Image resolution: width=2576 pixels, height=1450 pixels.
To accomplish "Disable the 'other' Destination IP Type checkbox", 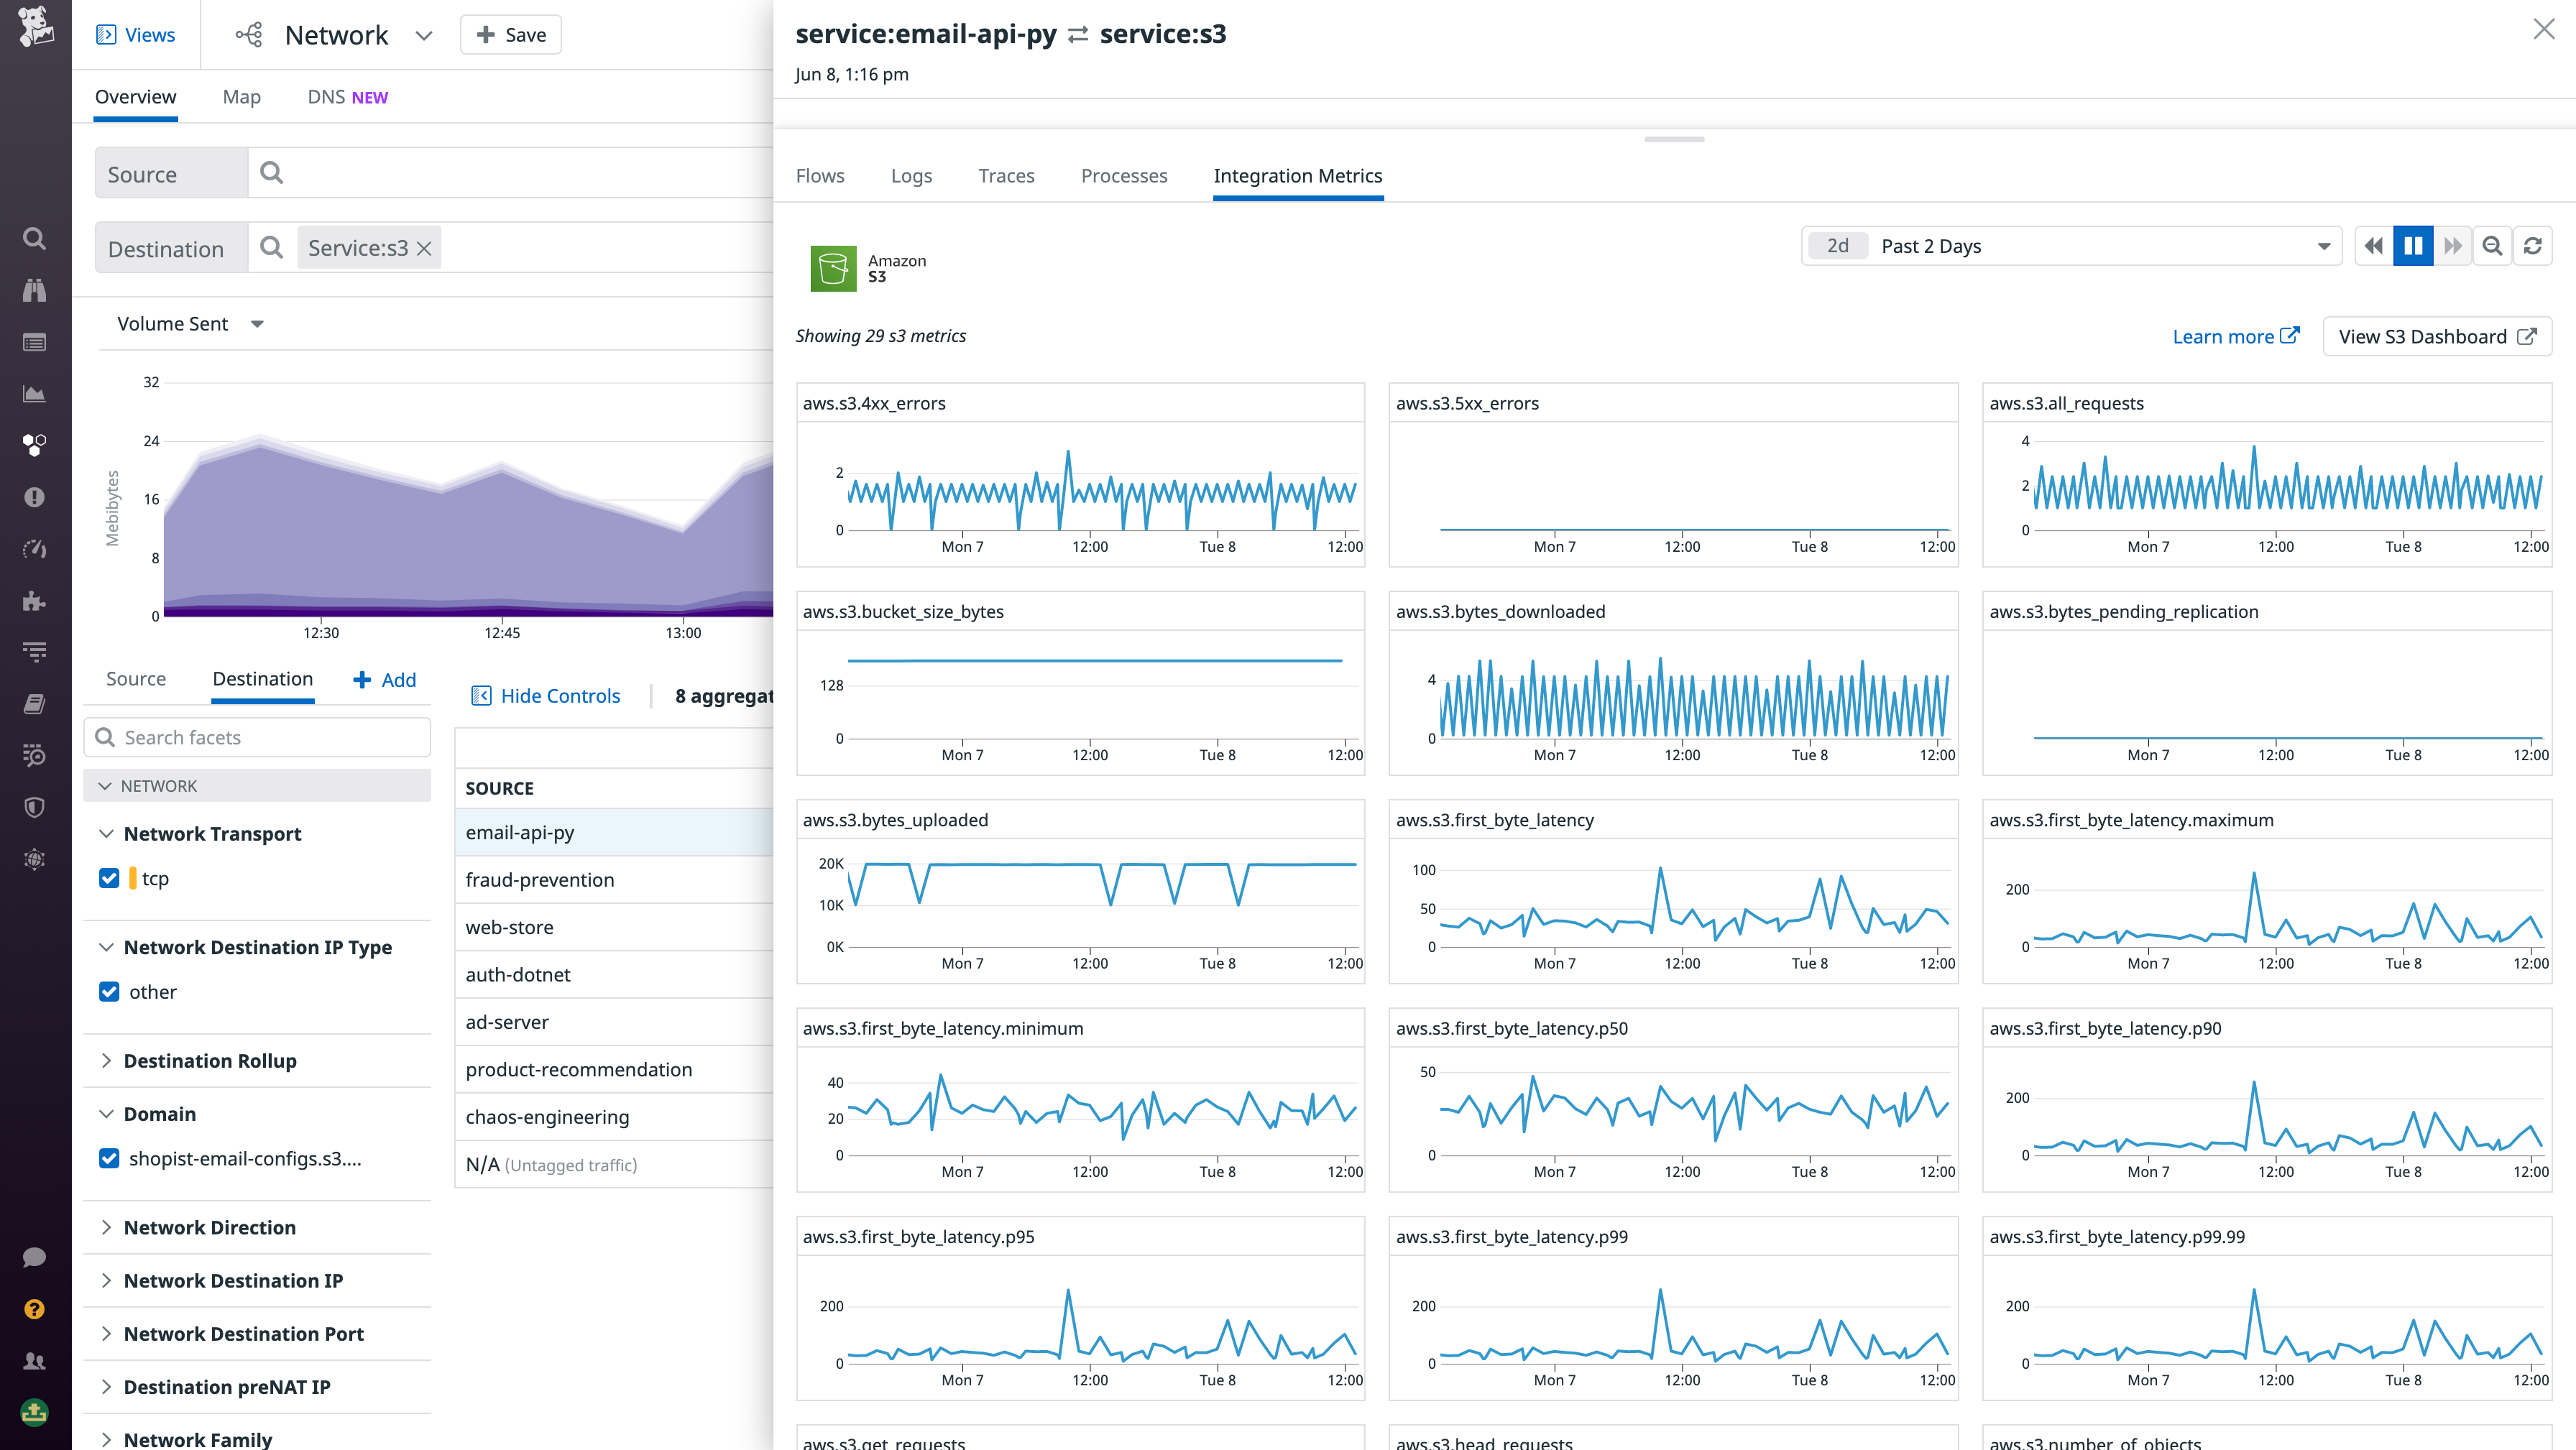I will pos(109,991).
